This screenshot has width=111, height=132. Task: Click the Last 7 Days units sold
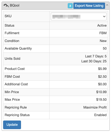[x=96, y=56]
